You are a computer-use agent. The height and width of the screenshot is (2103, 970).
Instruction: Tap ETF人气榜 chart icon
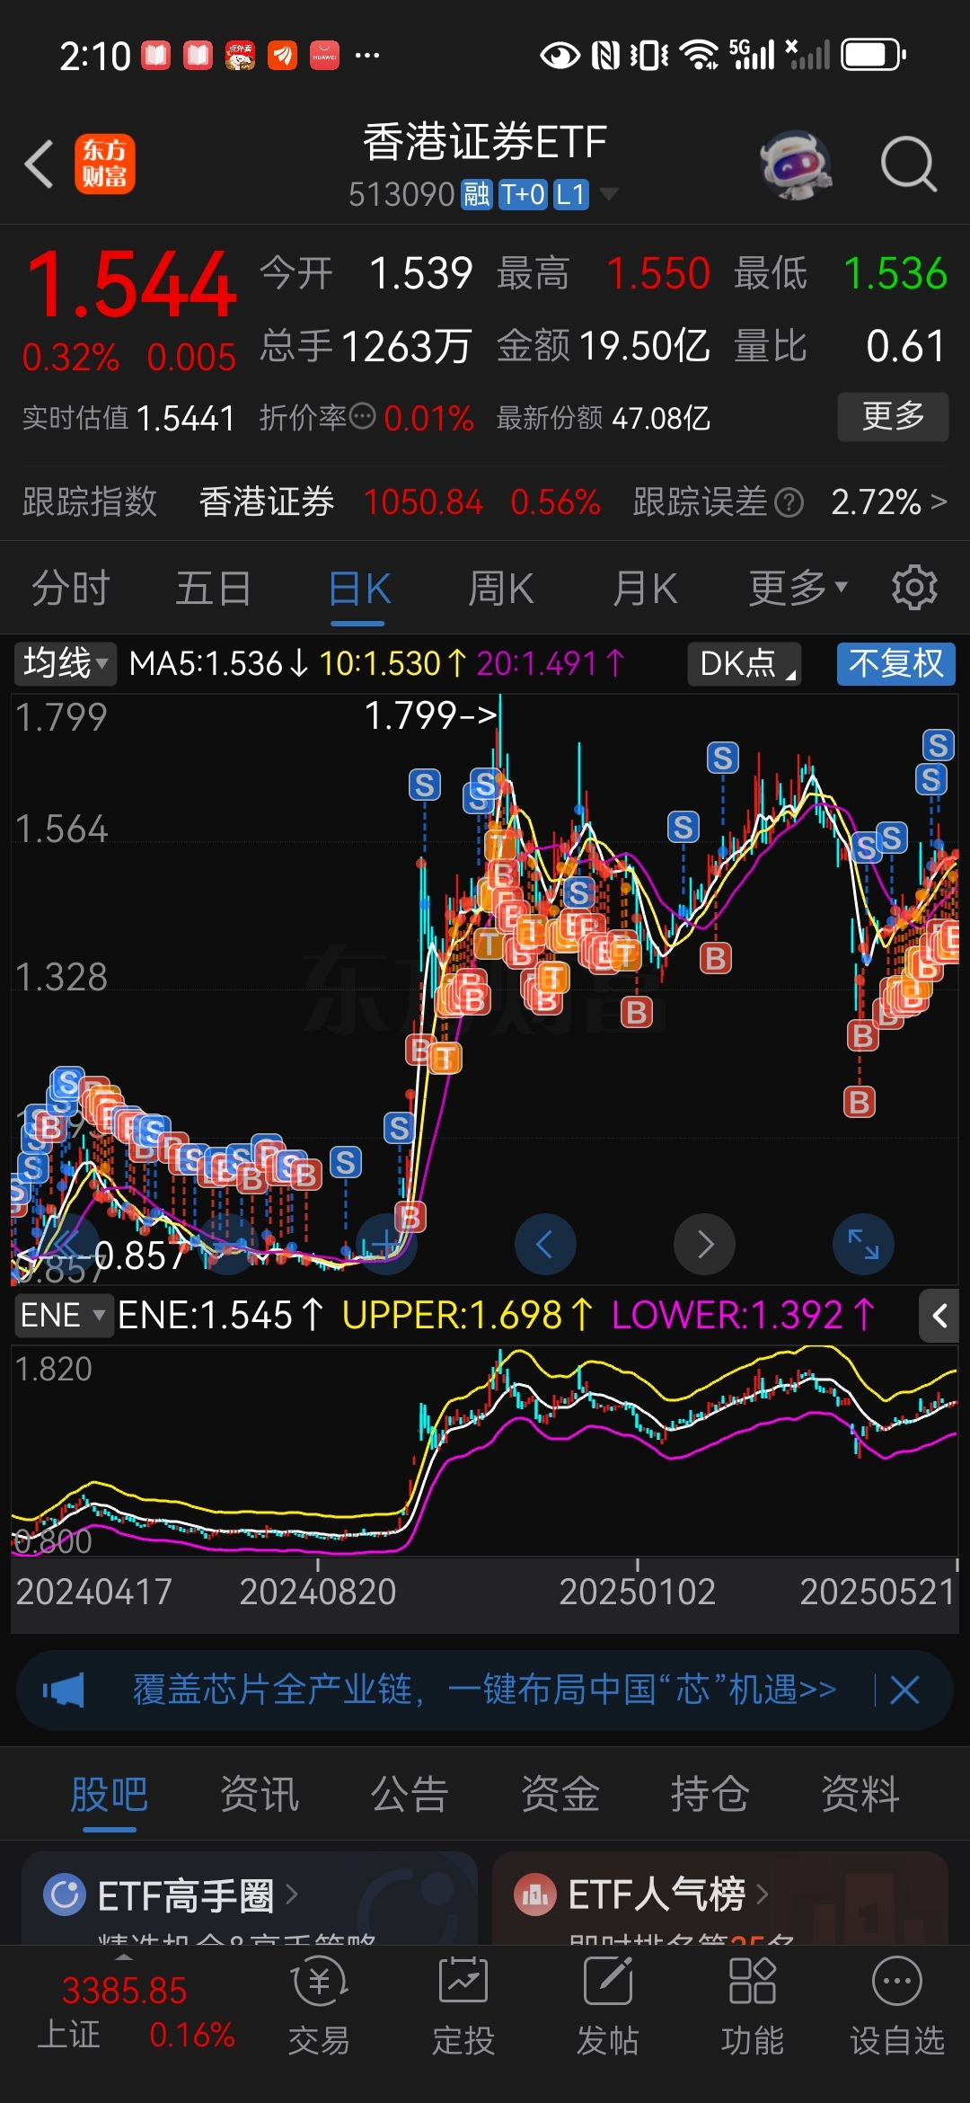coord(535,1894)
